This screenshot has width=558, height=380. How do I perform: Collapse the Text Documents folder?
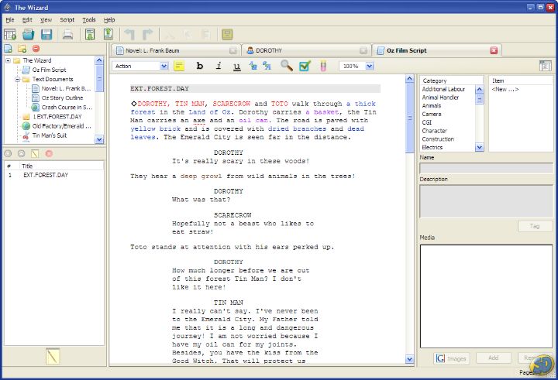click(17, 79)
